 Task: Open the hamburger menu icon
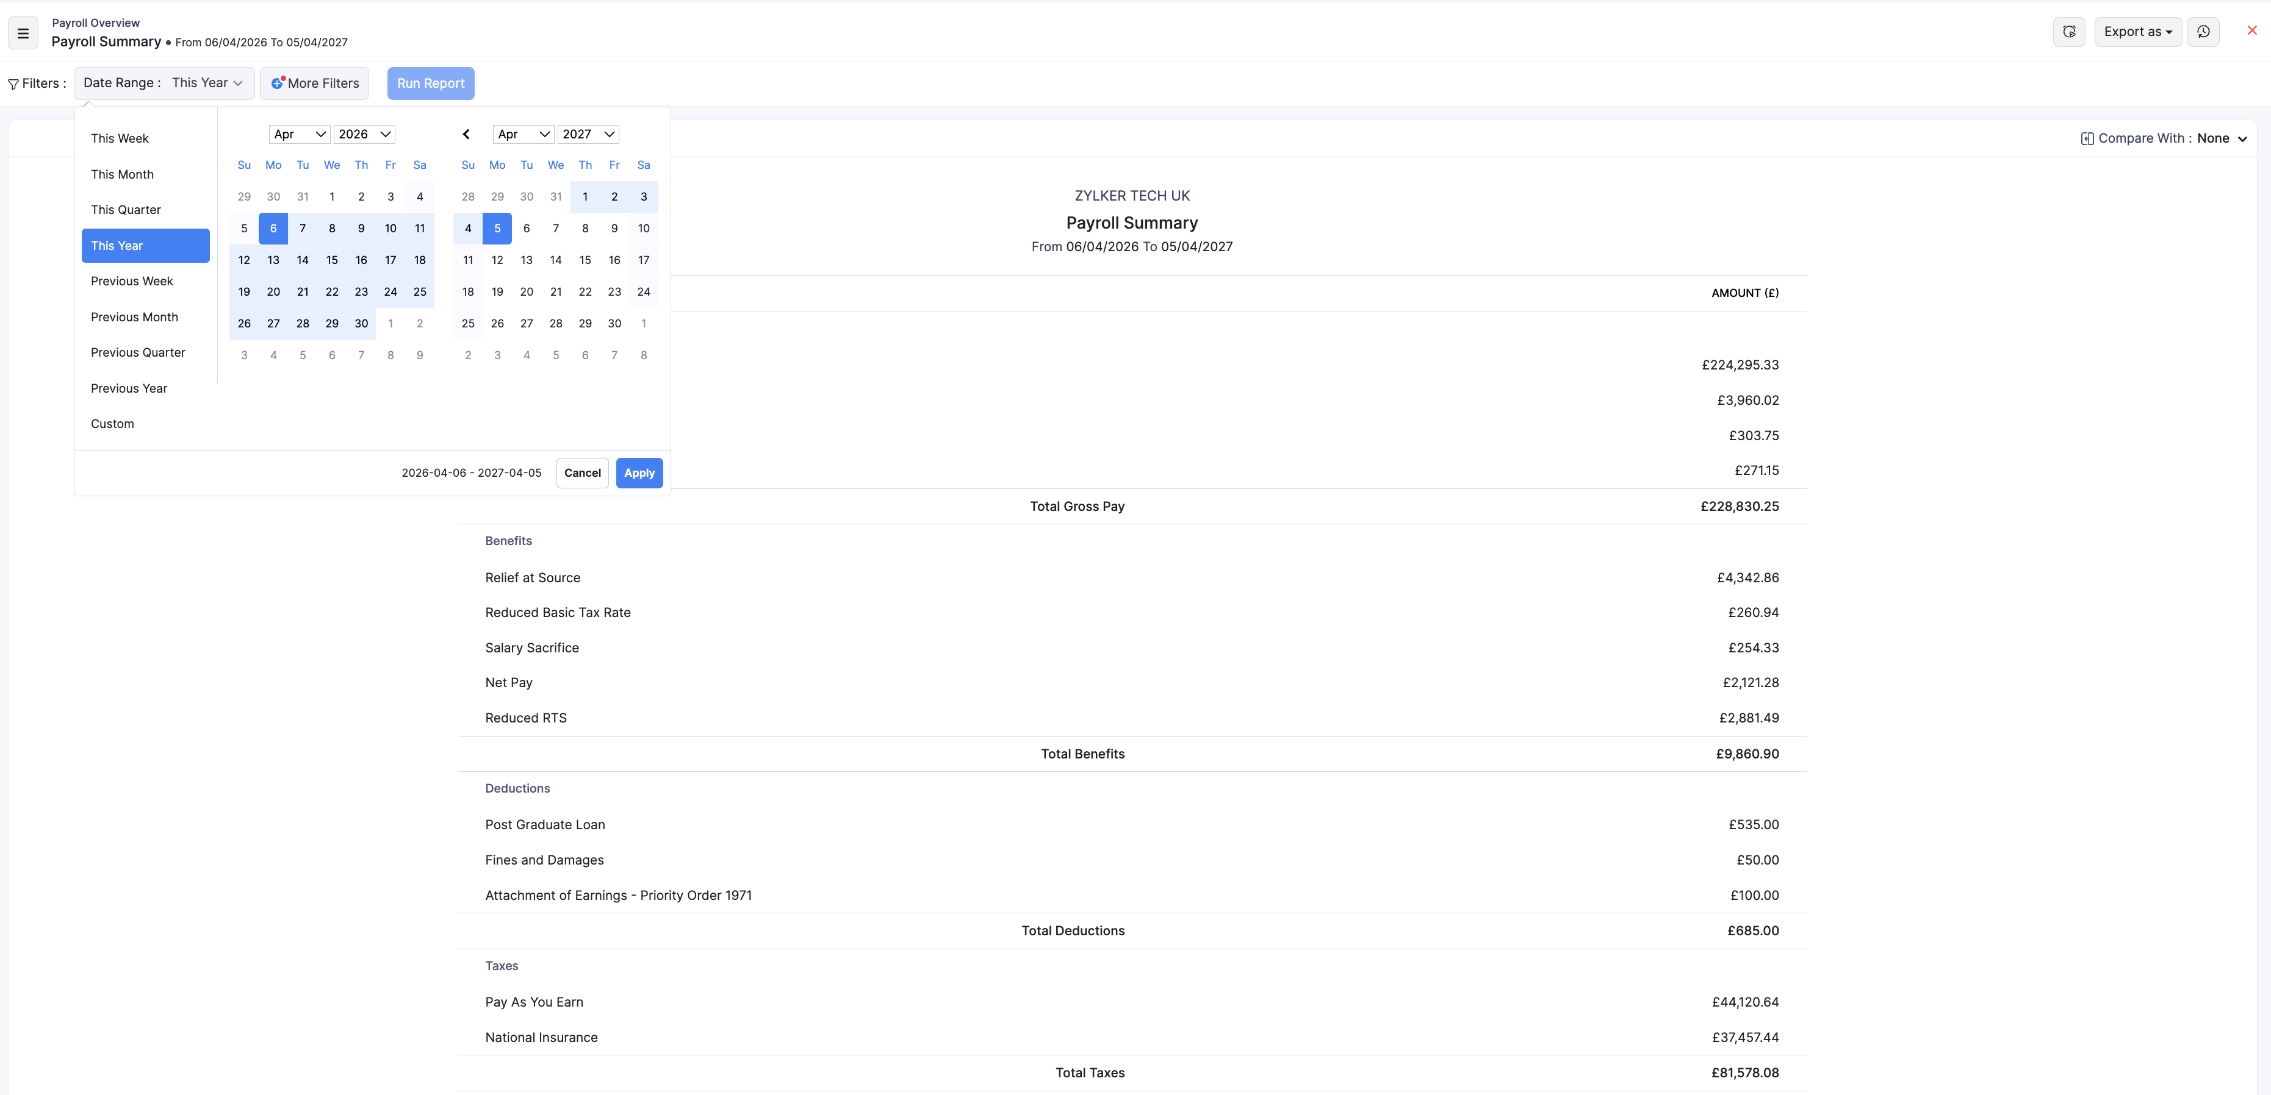pos(23,34)
